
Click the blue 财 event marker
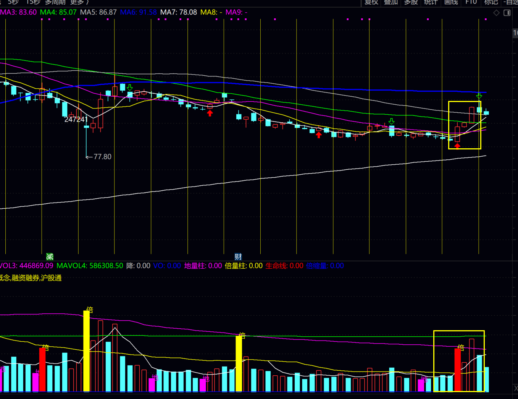tap(238, 256)
